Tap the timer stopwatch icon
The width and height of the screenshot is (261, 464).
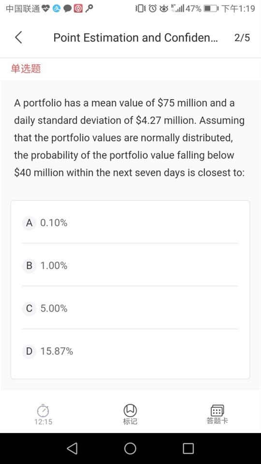pos(43,410)
